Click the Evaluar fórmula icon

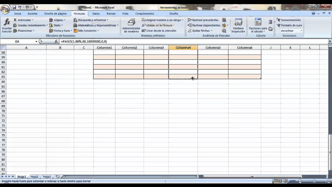224,31
